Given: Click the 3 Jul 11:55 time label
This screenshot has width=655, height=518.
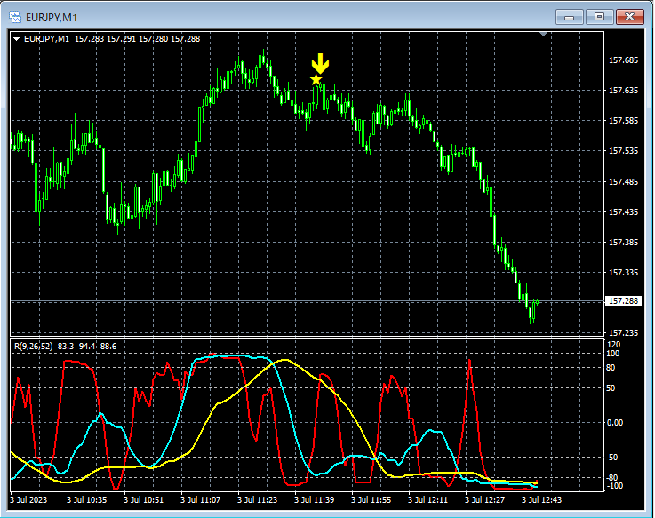Looking at the screenshot, I should pos(371,499).
